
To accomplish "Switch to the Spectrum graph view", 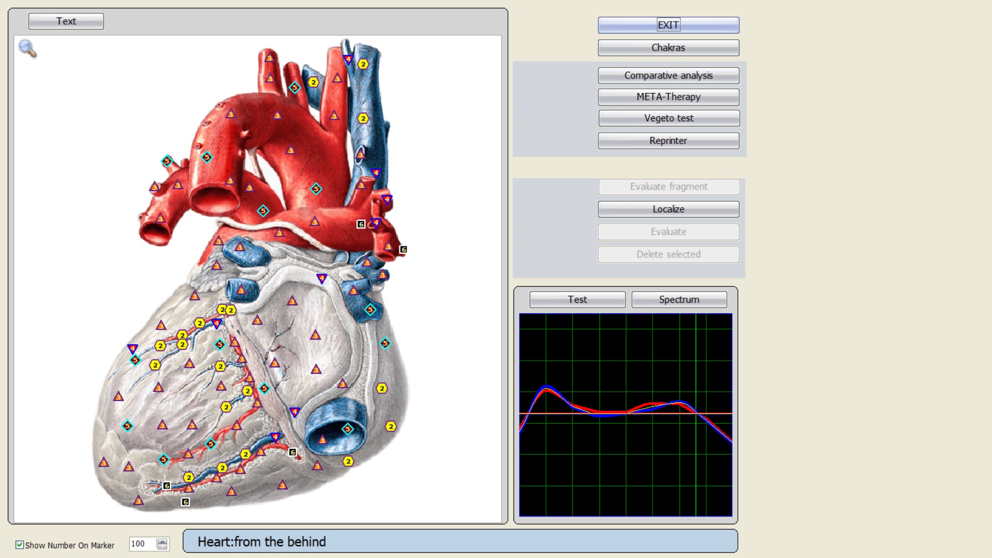I will [679, 300].
